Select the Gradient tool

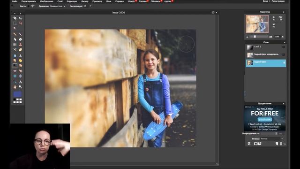(x=15, y=45)
